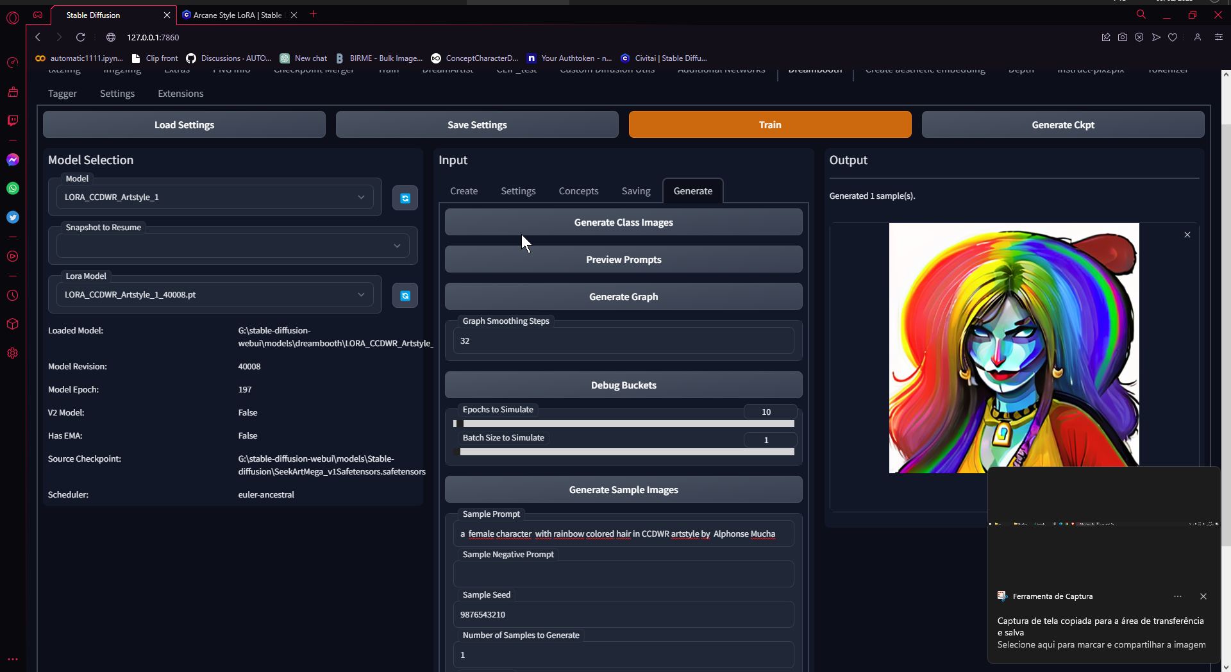Adjust the Batch Size to Simulate slider
The width and height of the screenshot is (1231, 672).
tap(623, 452)
